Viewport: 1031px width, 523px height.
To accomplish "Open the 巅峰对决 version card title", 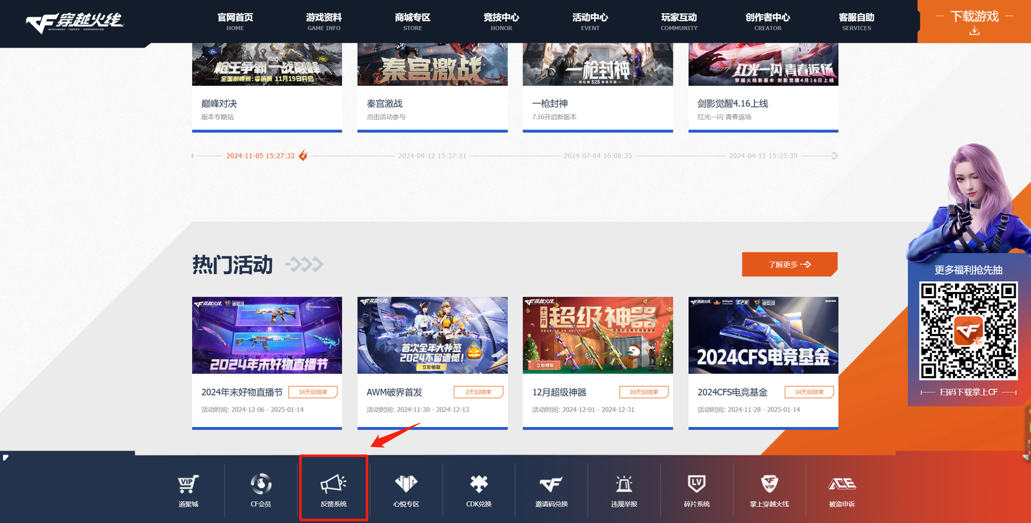I will coord(219,103).
